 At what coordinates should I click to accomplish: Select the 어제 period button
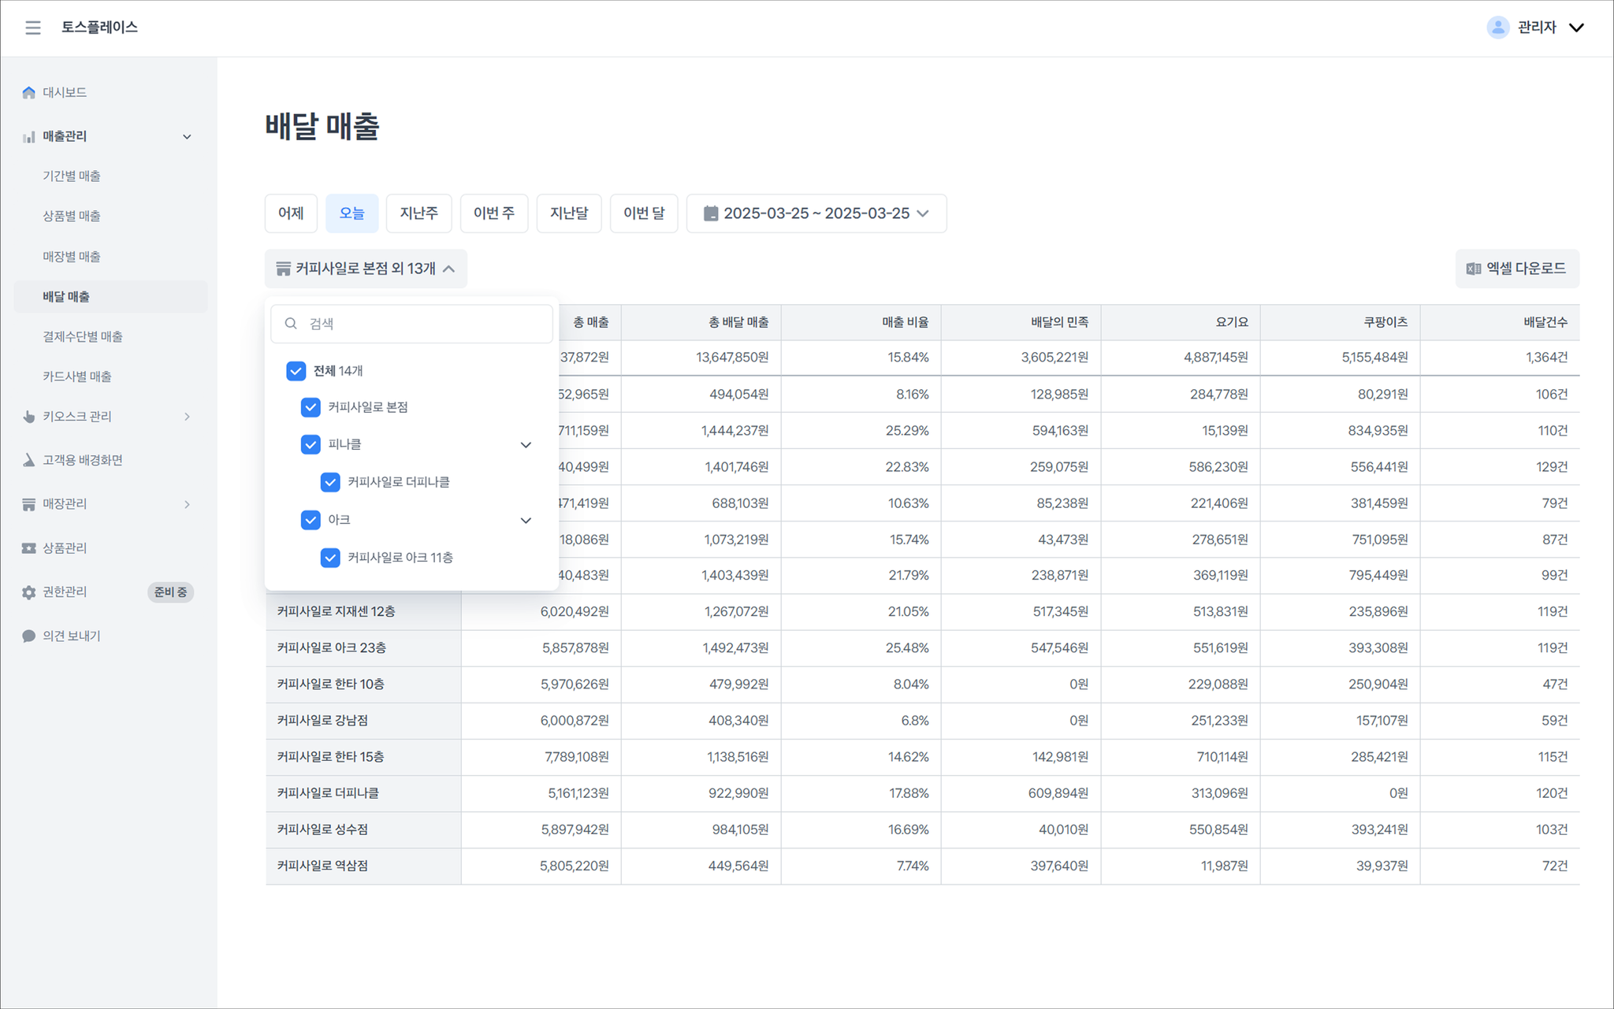click(x=291, y=213)
